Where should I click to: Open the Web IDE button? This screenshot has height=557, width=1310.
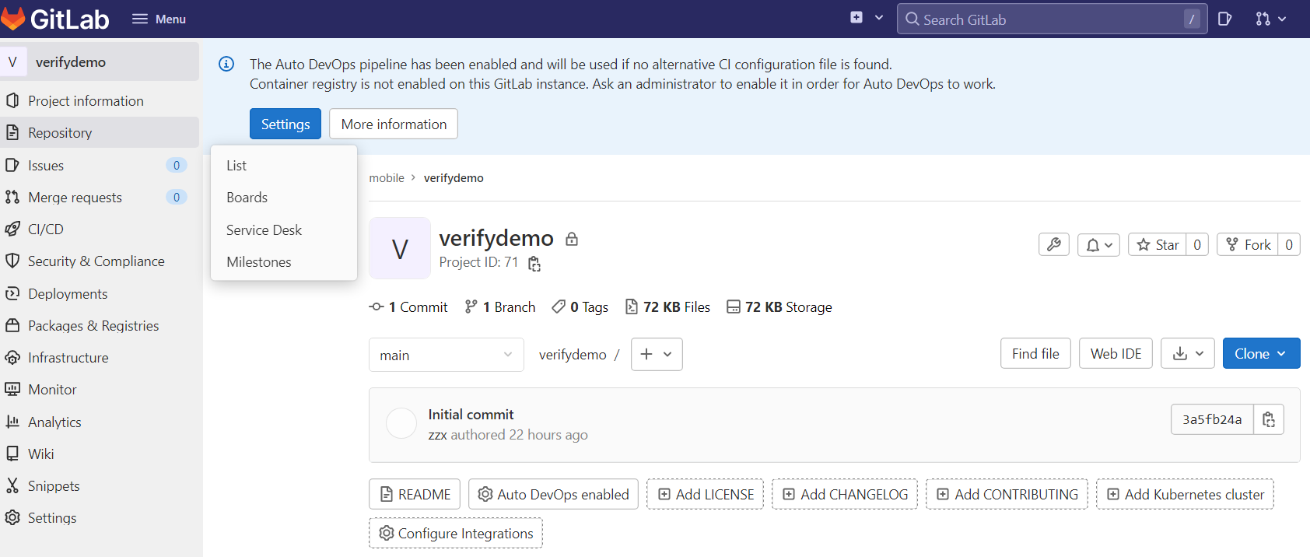tap(1116, 353)
